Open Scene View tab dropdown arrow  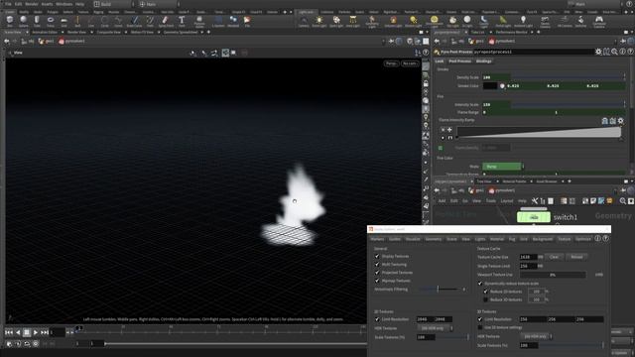[x=27, y=32]
